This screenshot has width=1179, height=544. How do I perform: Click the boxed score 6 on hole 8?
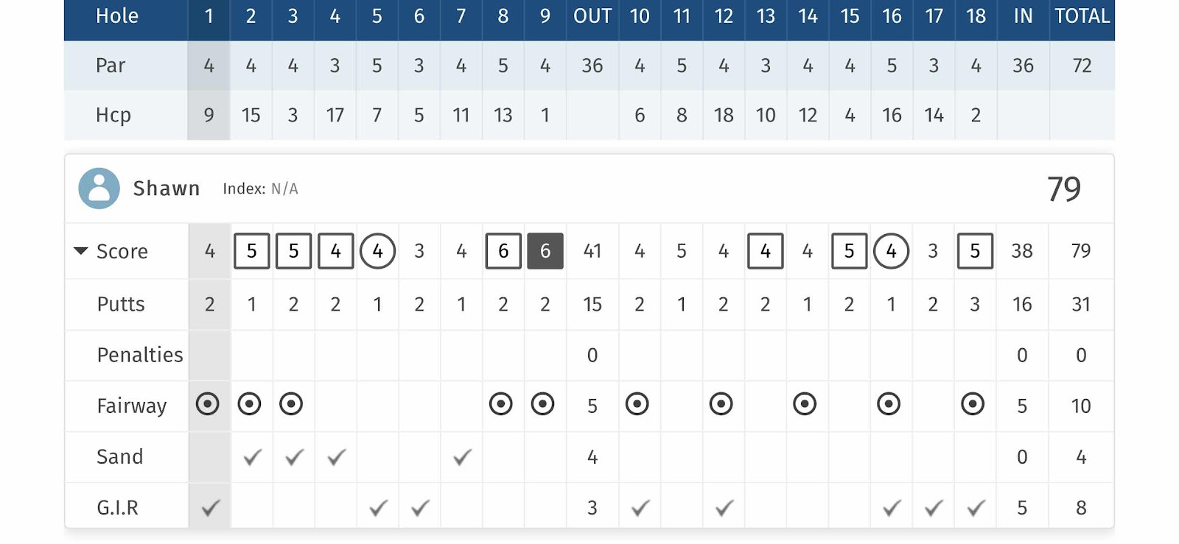click(x=503, y=251)
